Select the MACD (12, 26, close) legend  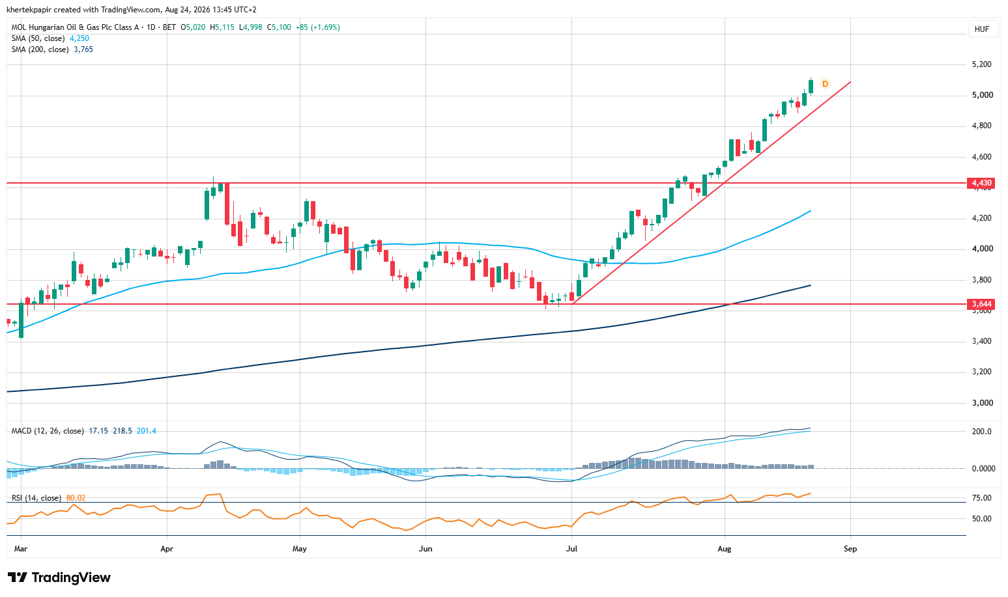tap(48, 431)
